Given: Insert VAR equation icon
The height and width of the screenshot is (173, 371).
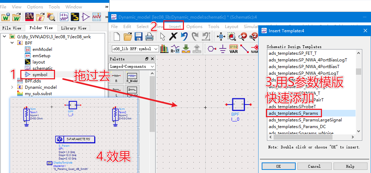Looking at the screenshot, I should tap(234, 49).
